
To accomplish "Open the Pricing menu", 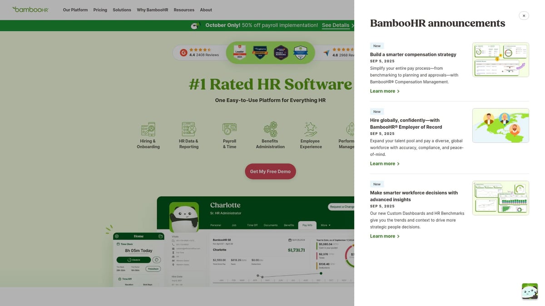I will pyautogui.click(x=100, y=10).
